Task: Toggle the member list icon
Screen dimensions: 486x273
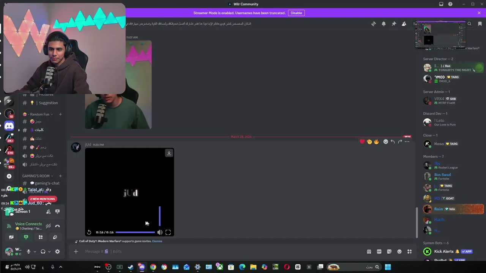Action: pos(404,24)
